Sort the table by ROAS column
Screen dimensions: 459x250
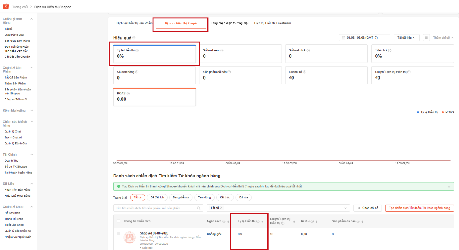pos(316,222)
